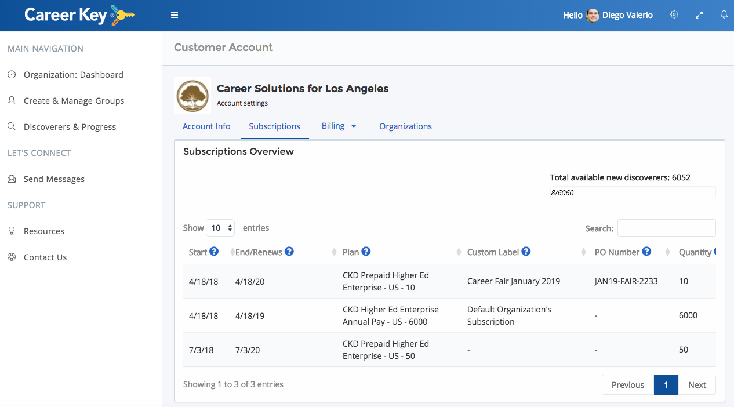Click CKD Prepaid Higher Ed Enterprise US - 50
The image size is (734, 407).
click(x=386, y=350)
